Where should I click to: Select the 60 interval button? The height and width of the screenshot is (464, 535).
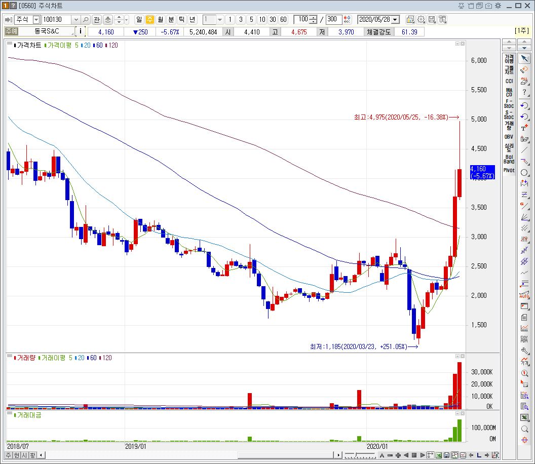pos(283,19)
